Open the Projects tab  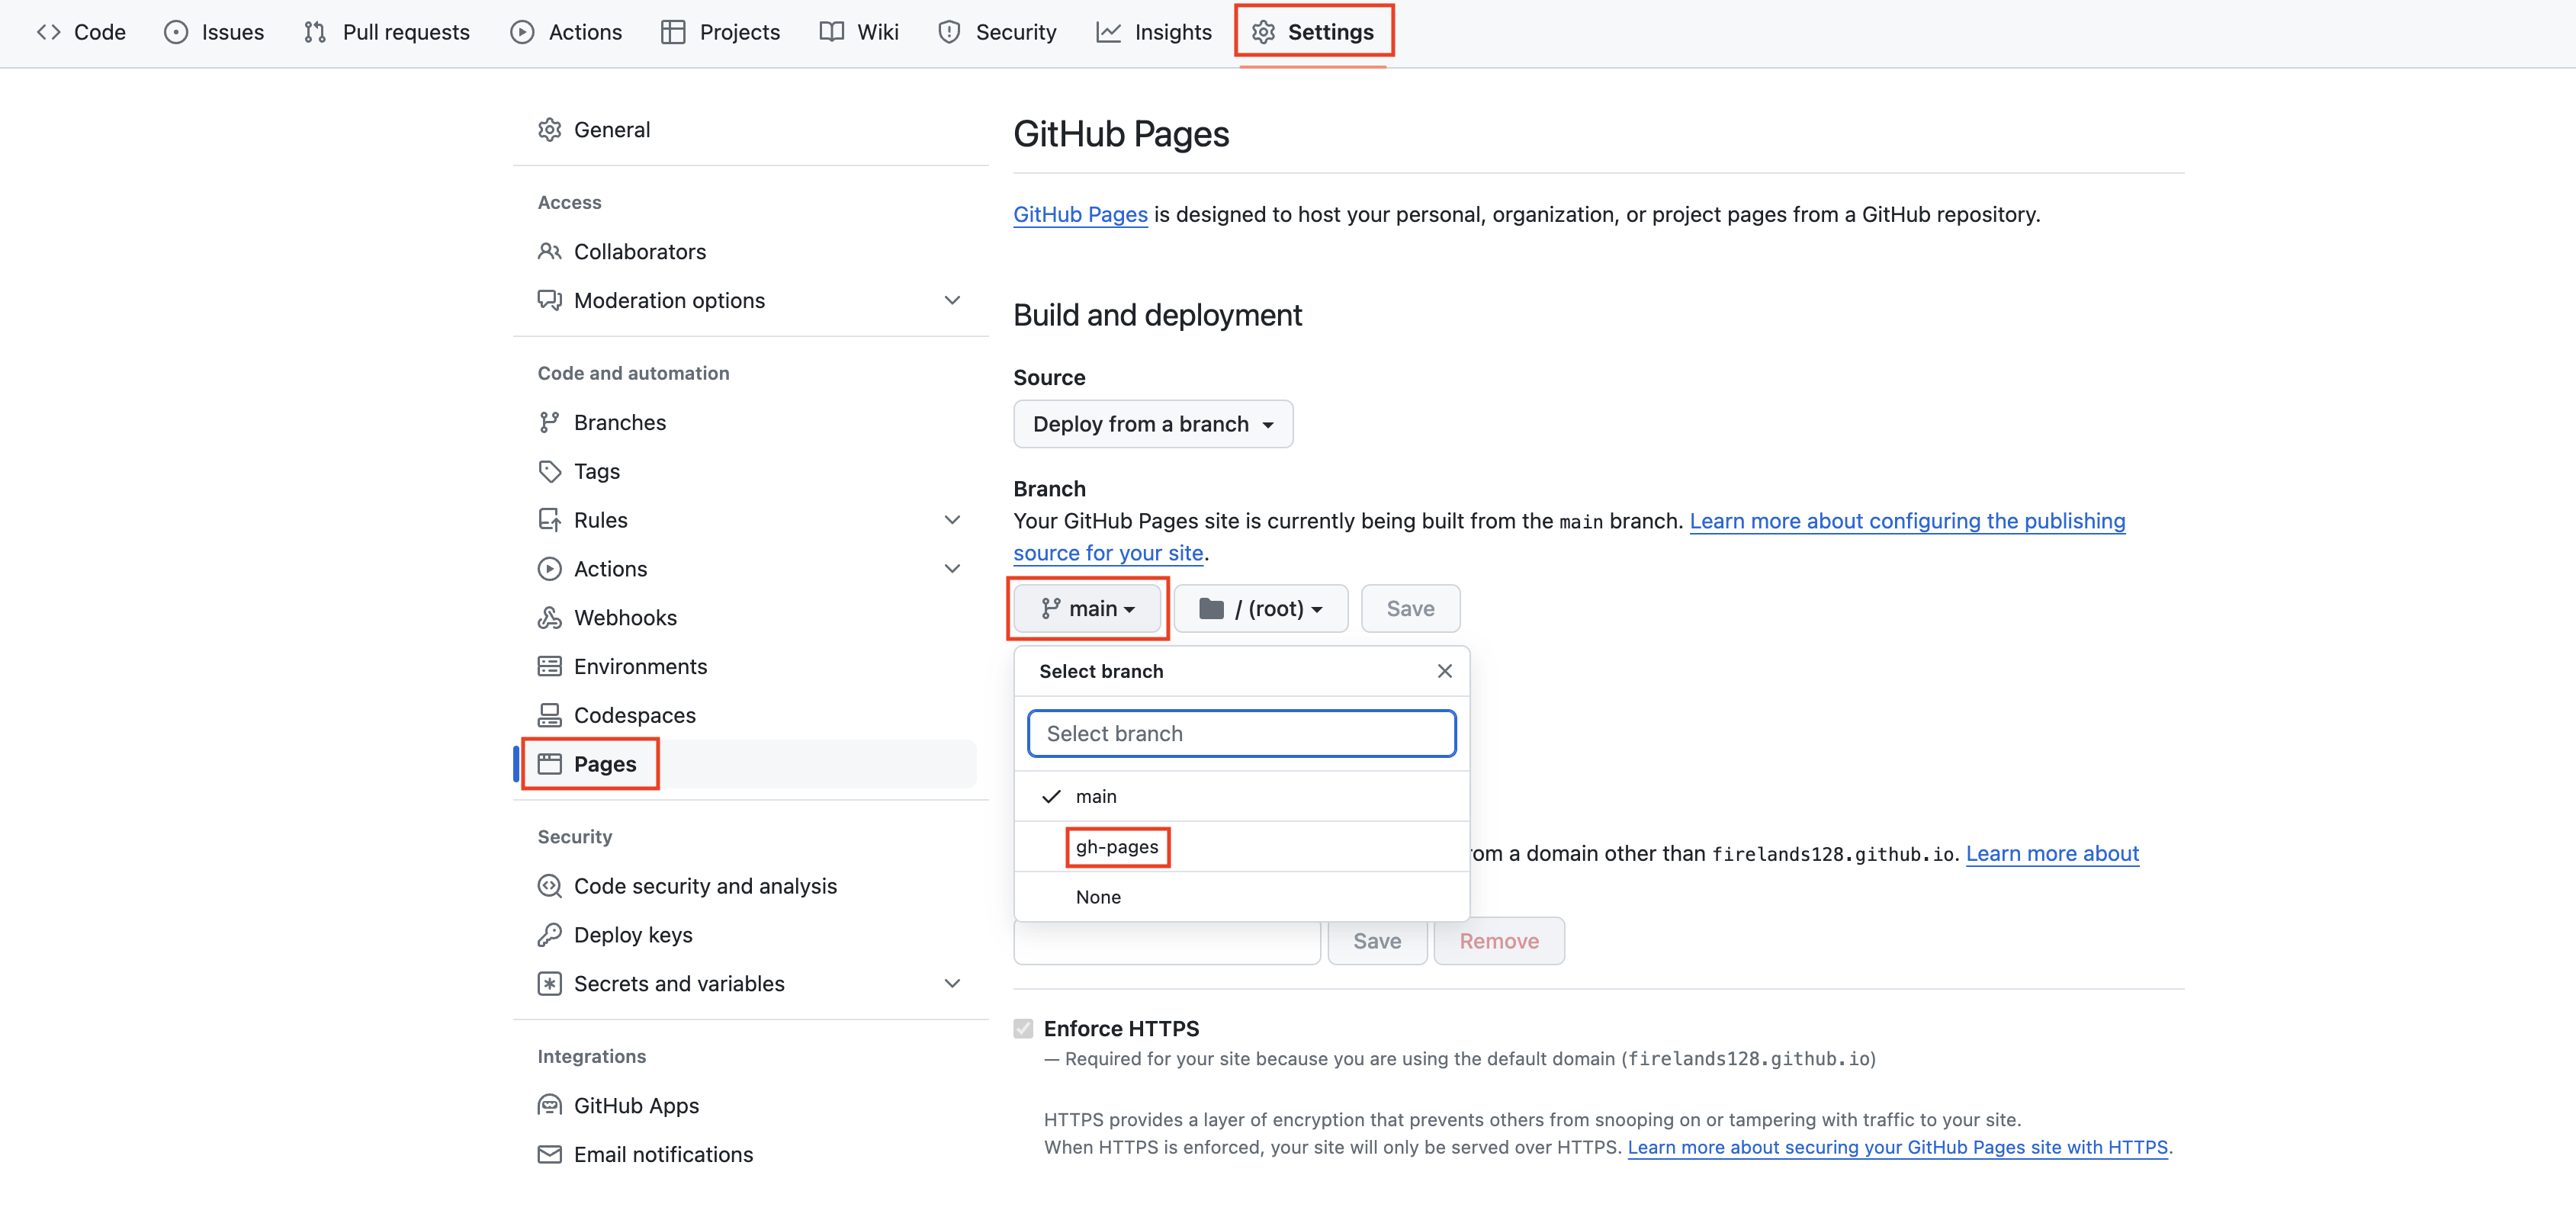[720, 32]
